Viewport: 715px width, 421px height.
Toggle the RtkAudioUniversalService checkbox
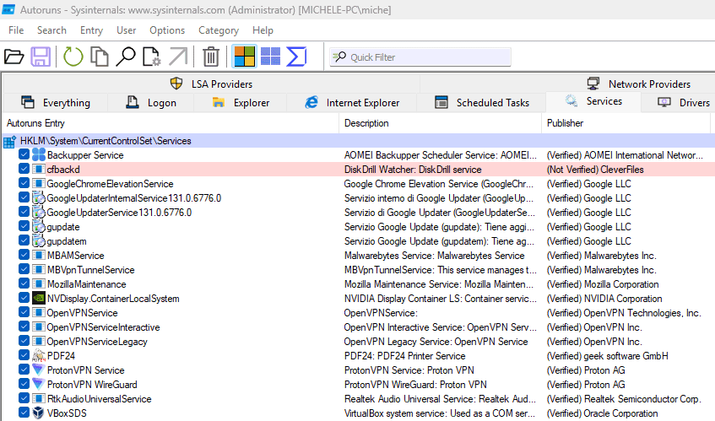point(24,399)
